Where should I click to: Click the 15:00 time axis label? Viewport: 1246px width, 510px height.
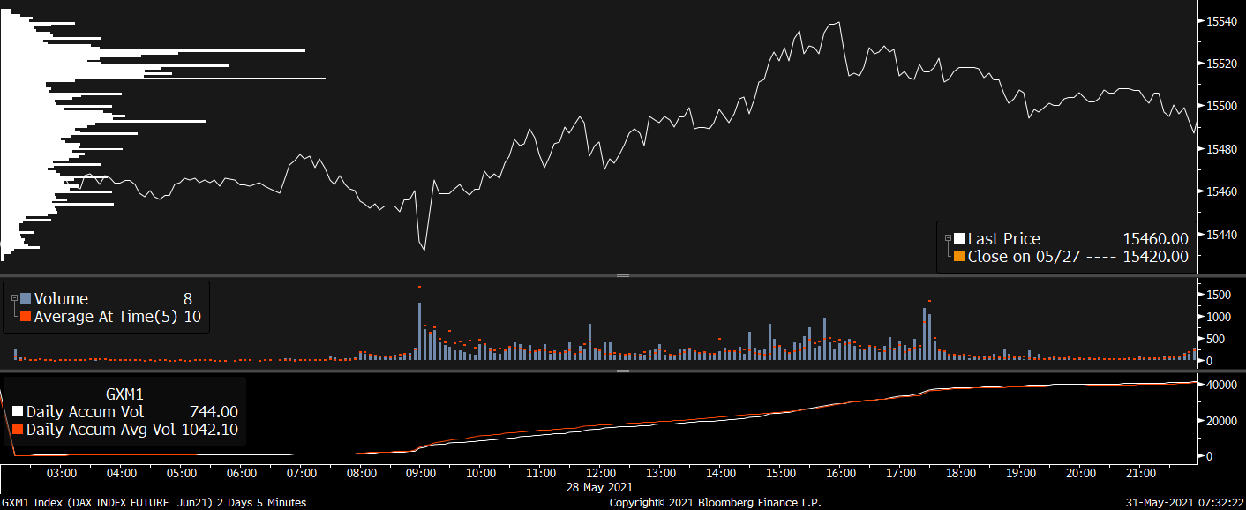coord(781,473)
